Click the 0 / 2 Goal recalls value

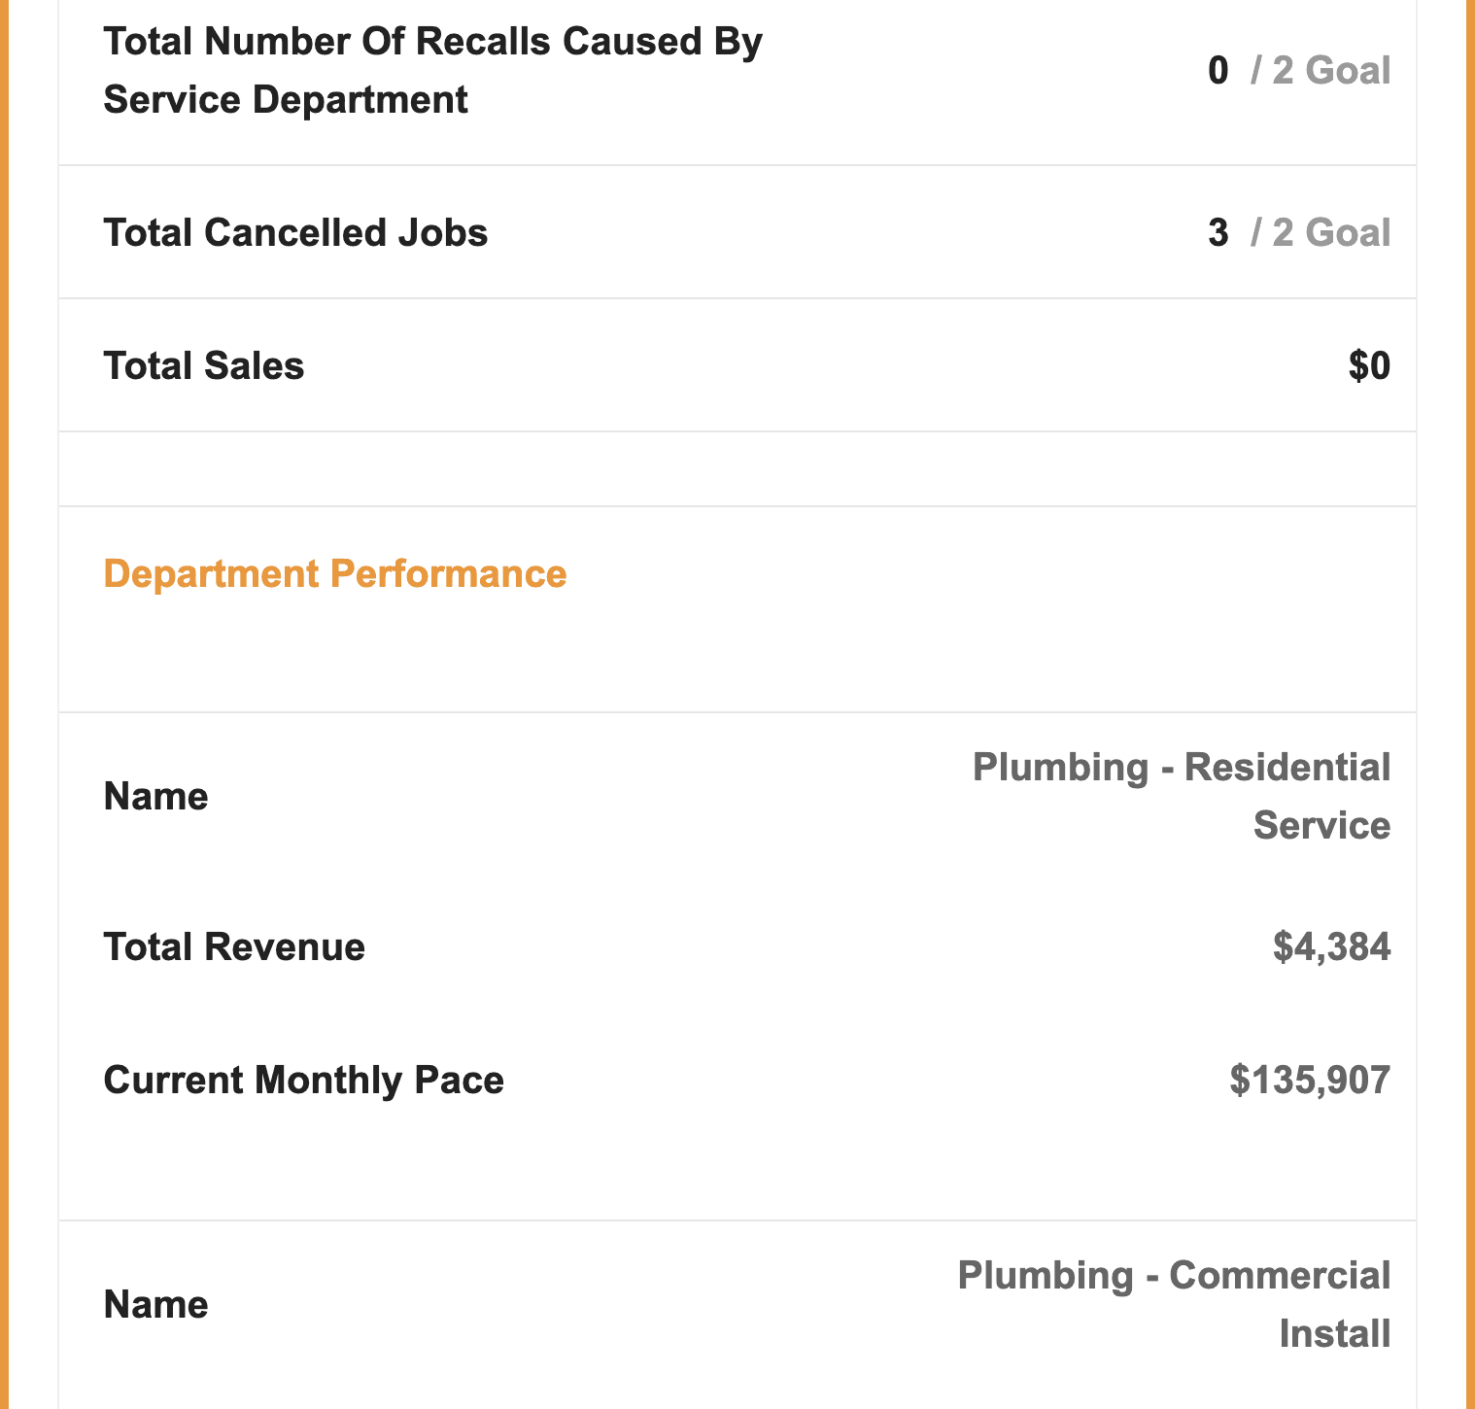(1299, 71)
